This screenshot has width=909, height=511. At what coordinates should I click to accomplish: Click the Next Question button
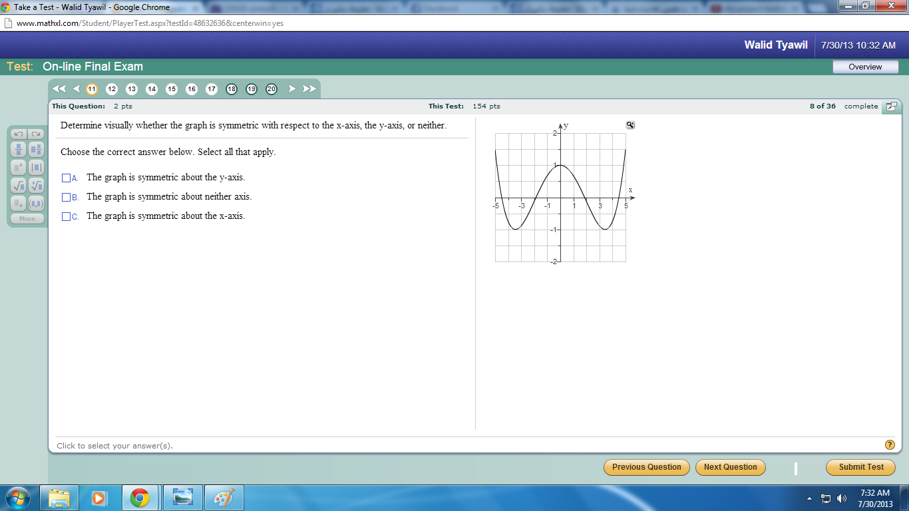click(730, 467)
